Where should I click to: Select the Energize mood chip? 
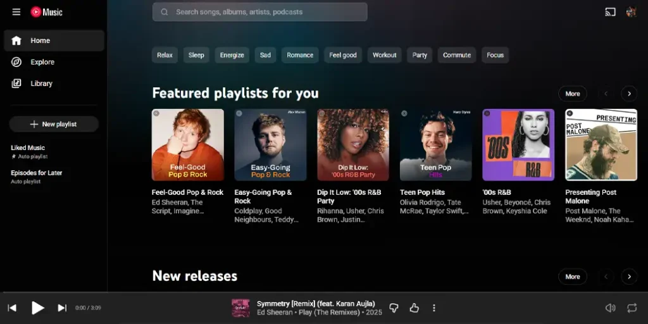(x=232, y=55)
